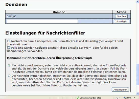Open the zoom level dropdown arrow
This screenshot has width=139, height=99.
pyautogui.click(x=135, y=98)
